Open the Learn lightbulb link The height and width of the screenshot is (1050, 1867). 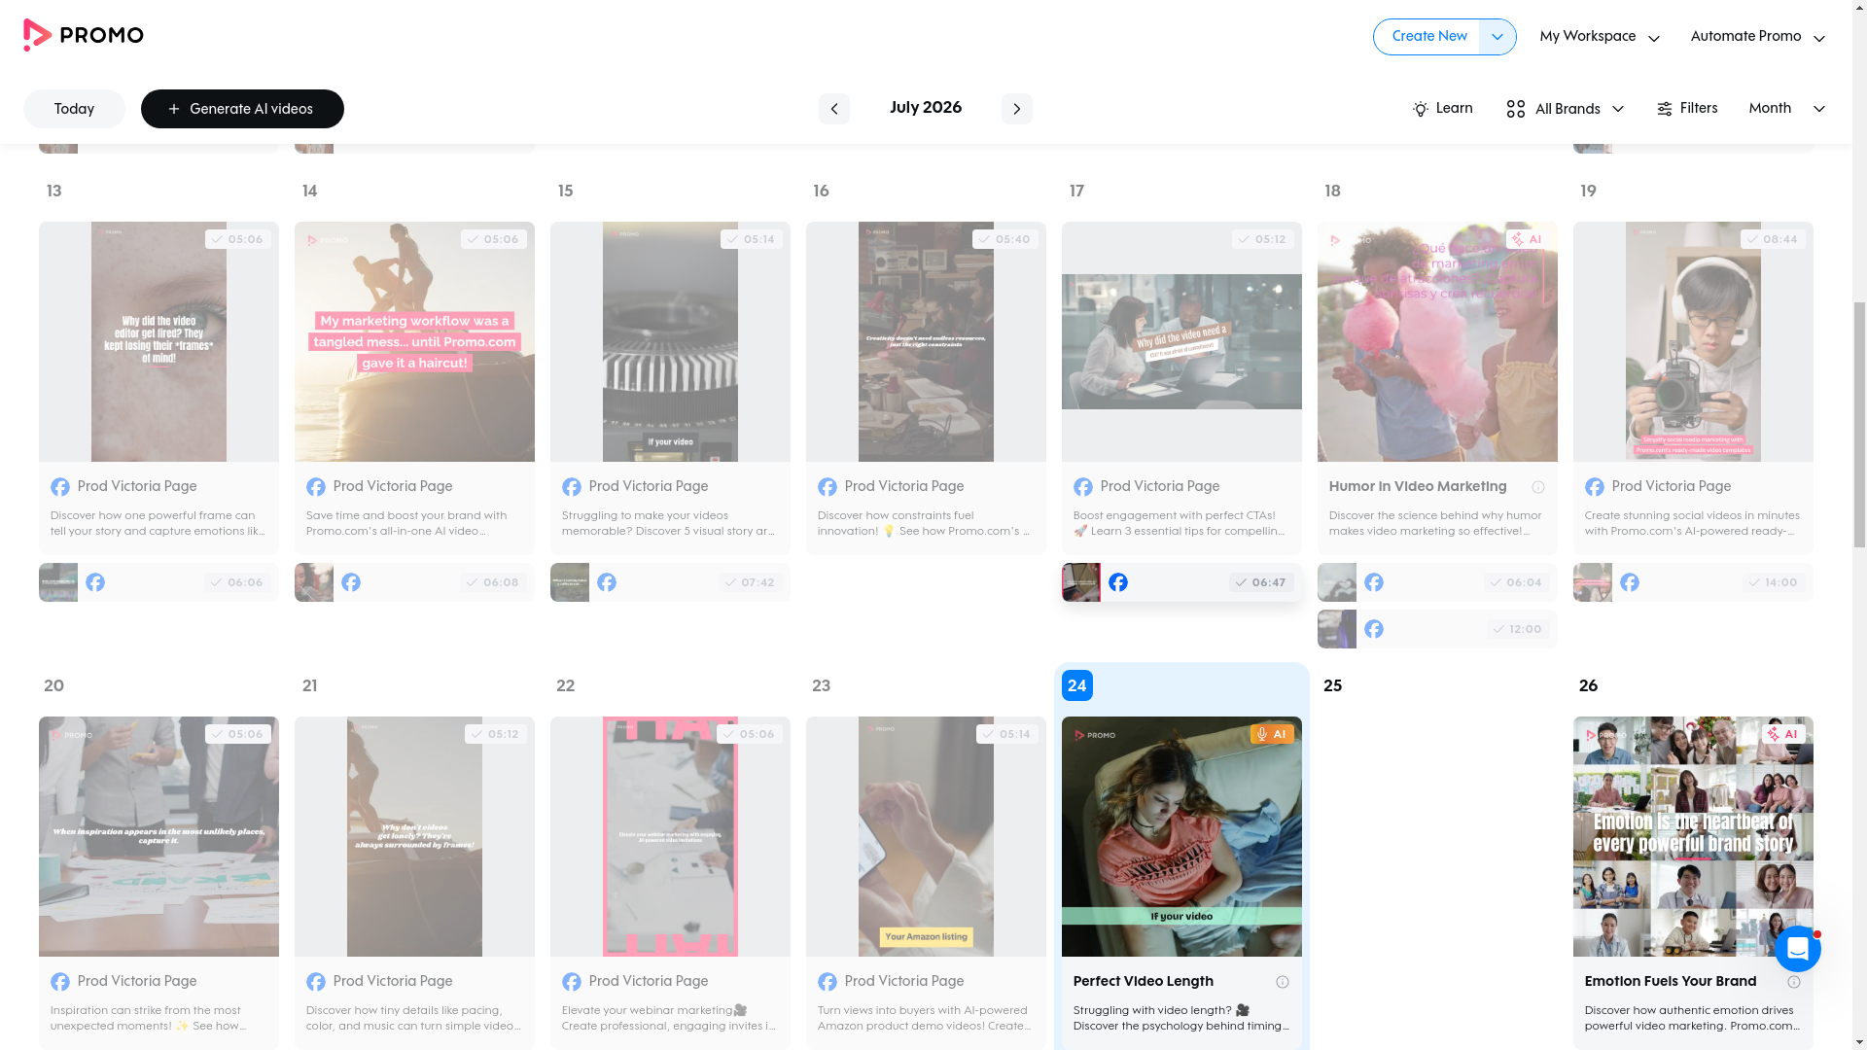pyautogui.click(x=1442, y=109)
